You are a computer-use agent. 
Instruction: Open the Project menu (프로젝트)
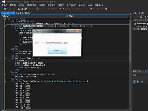click(x=32, y=5)
